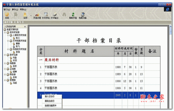This screenshot has height=111, width=174.
Task: Open the dropdown arrow beside 在职
Action: tap(31, 16)
